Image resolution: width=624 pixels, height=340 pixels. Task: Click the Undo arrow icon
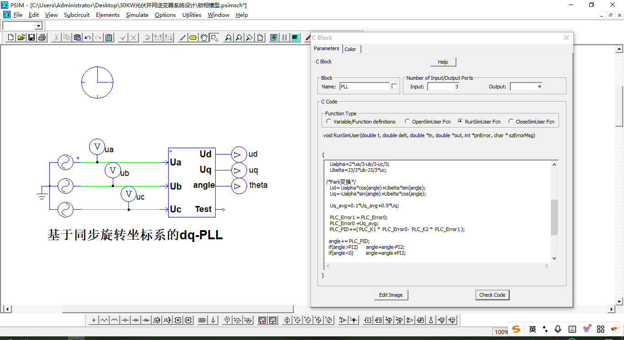pos(88,38)
